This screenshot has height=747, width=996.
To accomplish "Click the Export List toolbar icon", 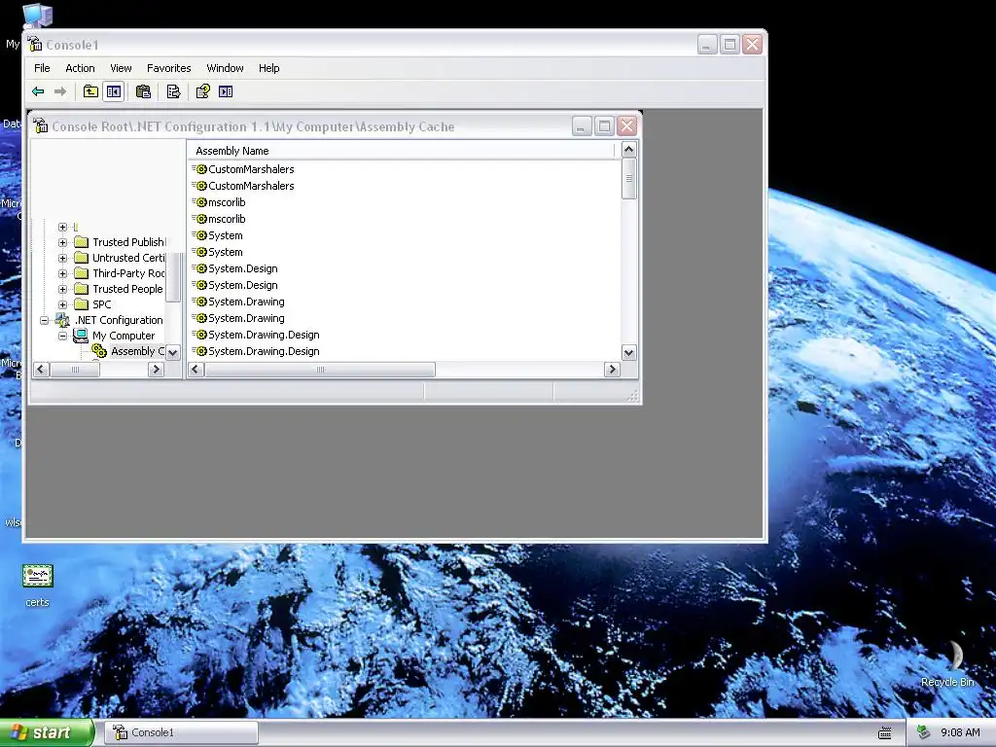I will pyautogui.click(x=173, y=92).
